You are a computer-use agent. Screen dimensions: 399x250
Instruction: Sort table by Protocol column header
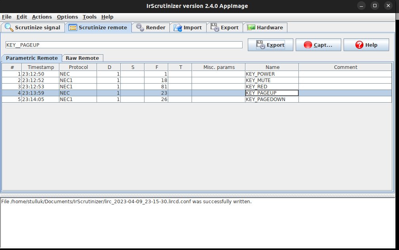pos(78,67)
